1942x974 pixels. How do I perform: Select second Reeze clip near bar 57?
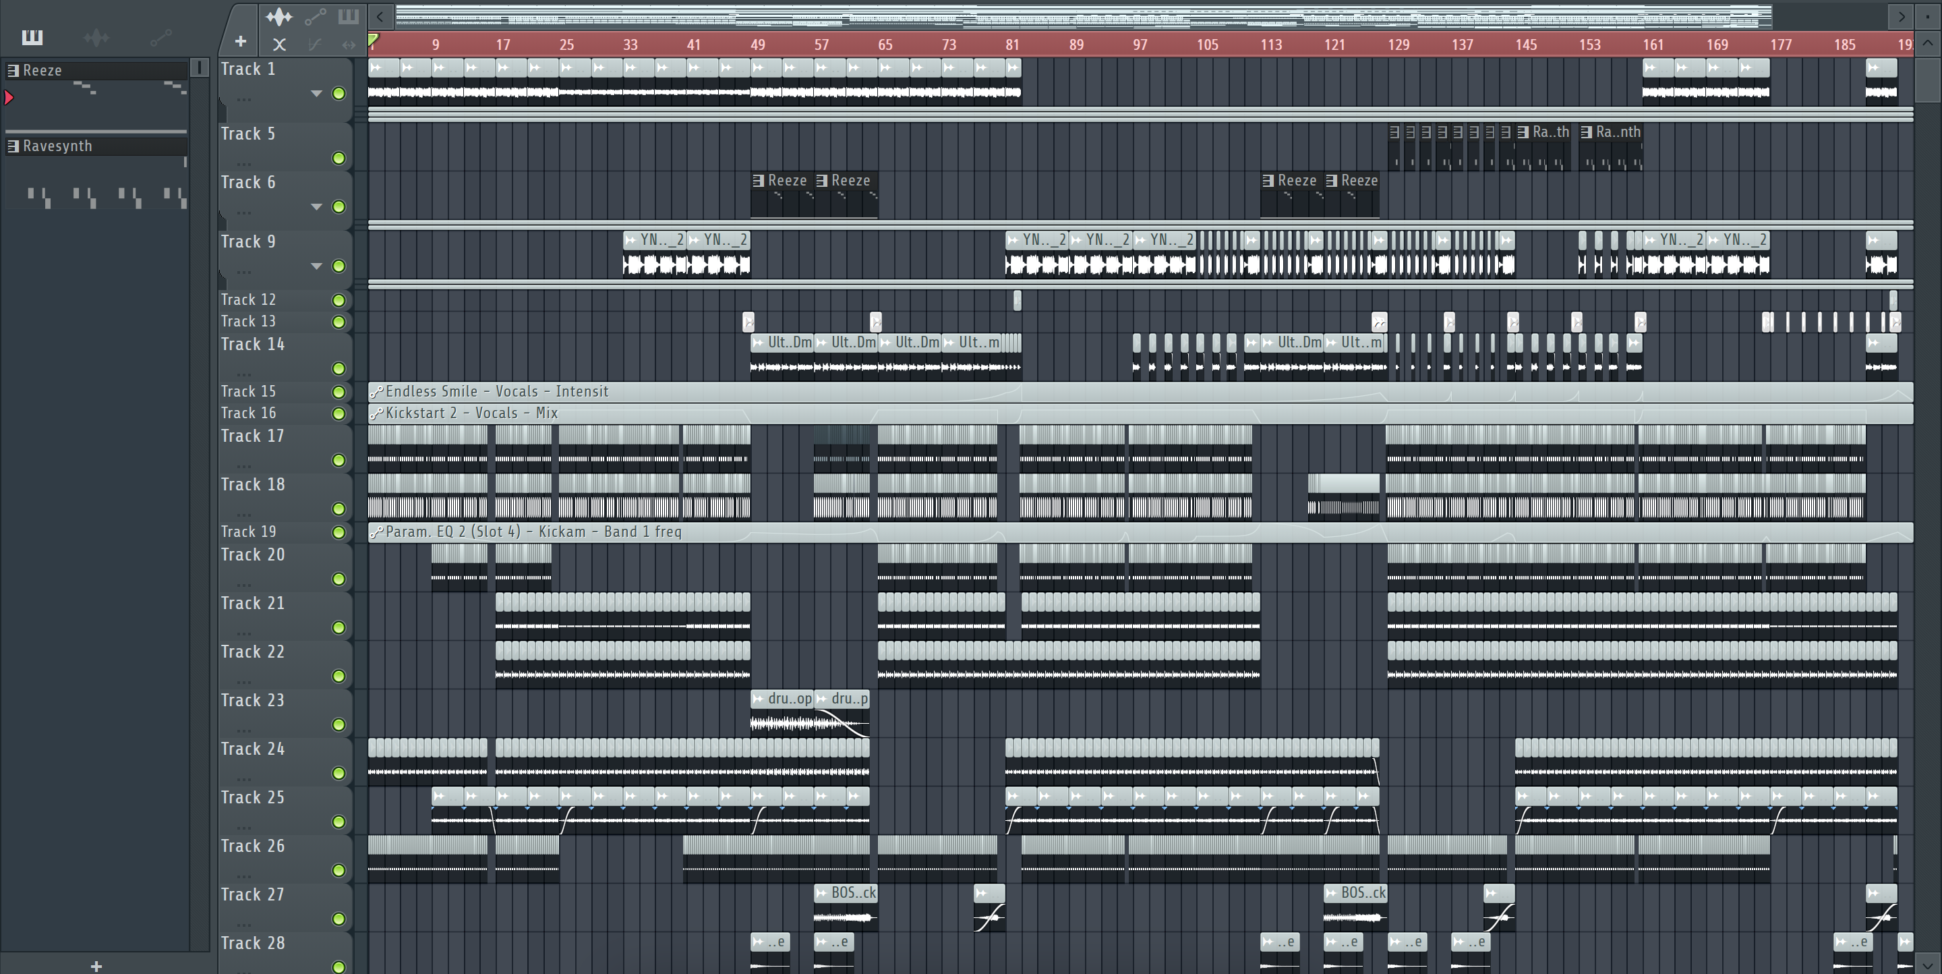tap(846, 194)
